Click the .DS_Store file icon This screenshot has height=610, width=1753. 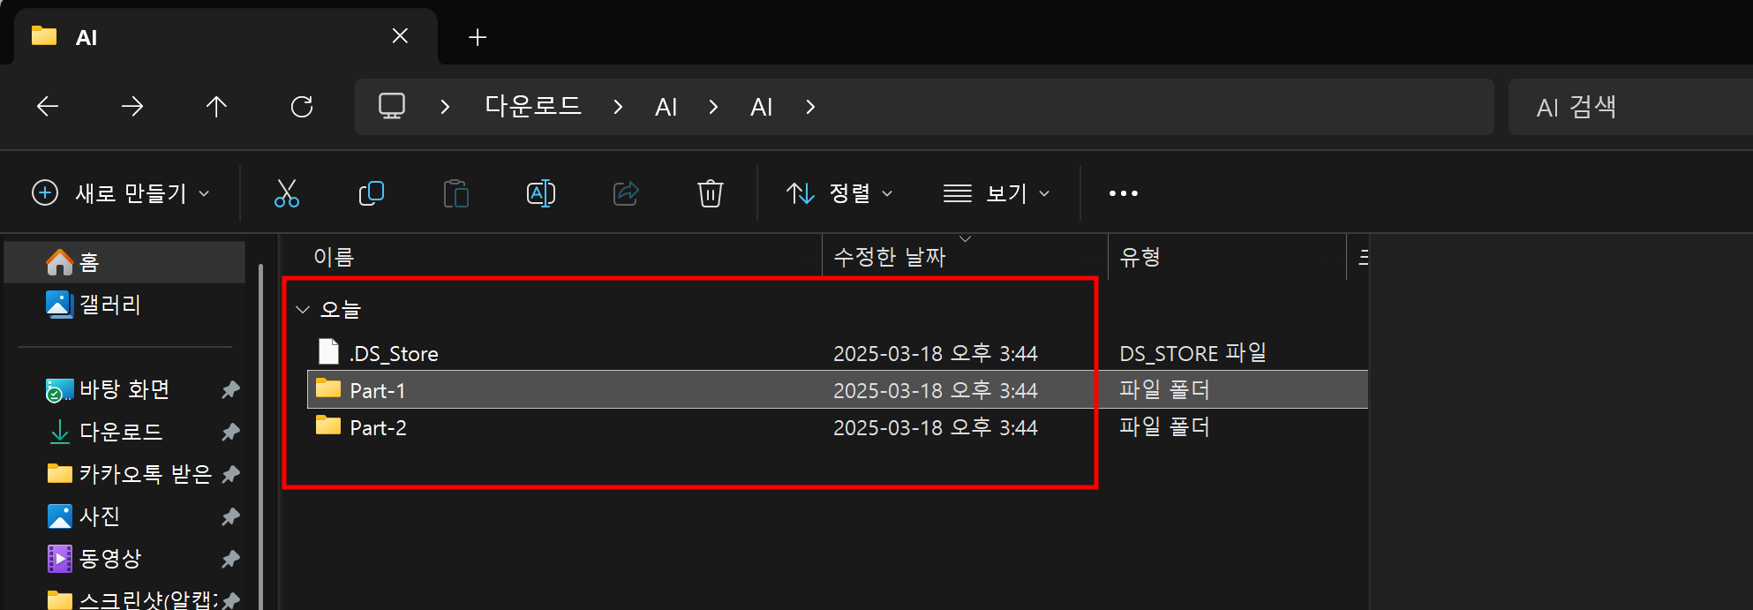[x=328, y=351]
